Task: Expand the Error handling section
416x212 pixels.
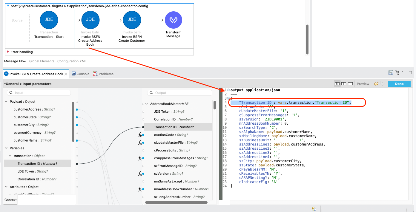Action: 8,52
